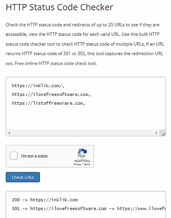Image resolution: width=171 pixels, height=218 pixels.
Task: Click the tool description paragraph
Action: [x=85, y=44]
